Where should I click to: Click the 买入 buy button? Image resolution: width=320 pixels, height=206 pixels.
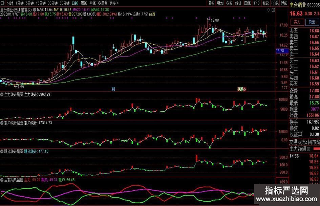coord(297,22)
